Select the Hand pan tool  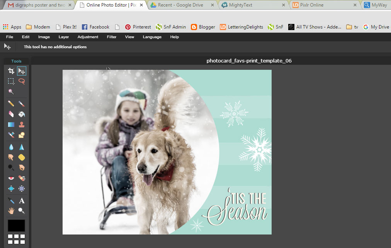click(x=11, y=211)
